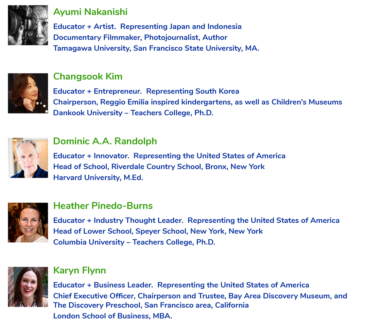Select the Heather Pinedo-Burns name heading
This screenshot has width=367, height=326.
[x=103, y=206]
